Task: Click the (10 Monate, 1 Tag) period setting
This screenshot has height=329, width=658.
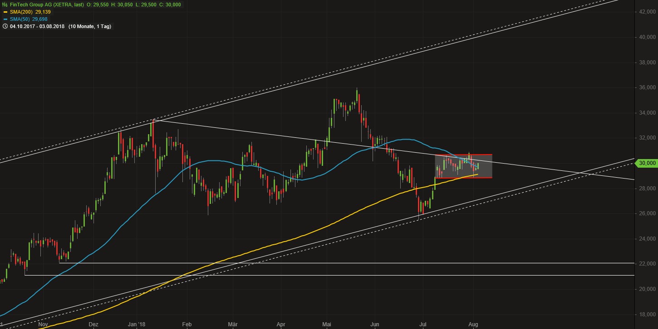Action: 90,26
